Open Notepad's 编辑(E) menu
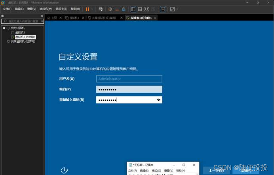Image resolution: width=274 pixels, height=175 pixels. 144,171
